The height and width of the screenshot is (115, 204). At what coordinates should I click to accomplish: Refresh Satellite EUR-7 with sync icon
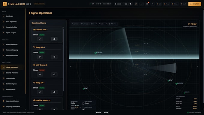(x=54, y=39)
